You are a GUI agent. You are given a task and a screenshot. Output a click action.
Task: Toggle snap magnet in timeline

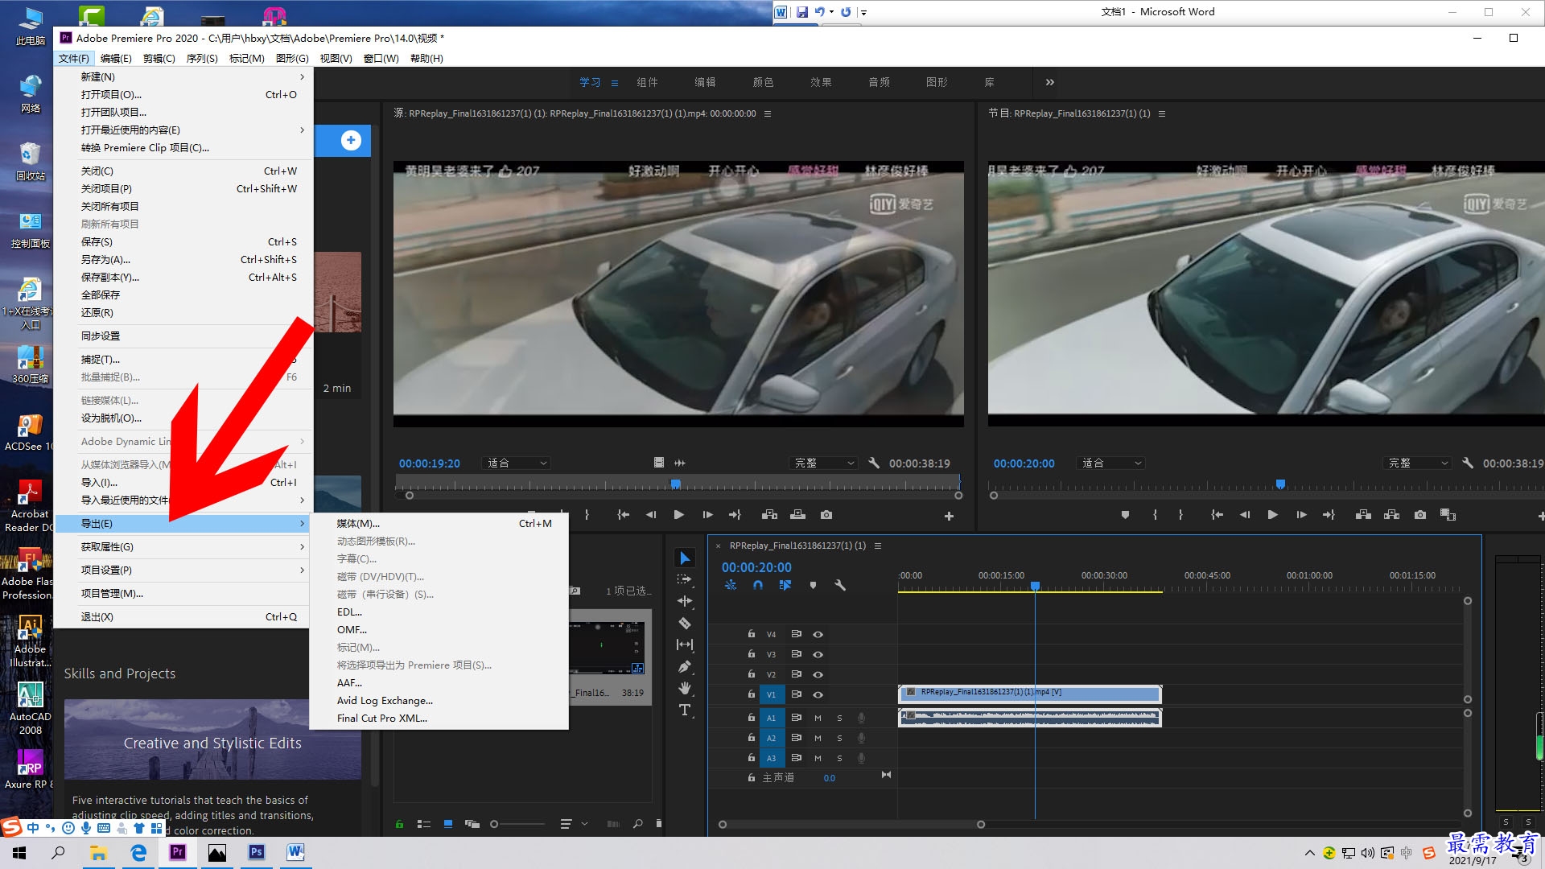(757, 585)
